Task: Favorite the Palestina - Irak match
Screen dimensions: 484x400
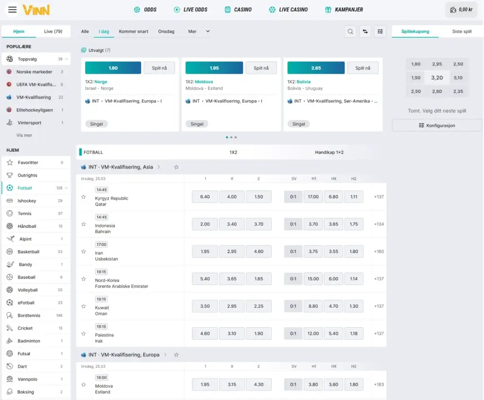Action: point(84,334)
